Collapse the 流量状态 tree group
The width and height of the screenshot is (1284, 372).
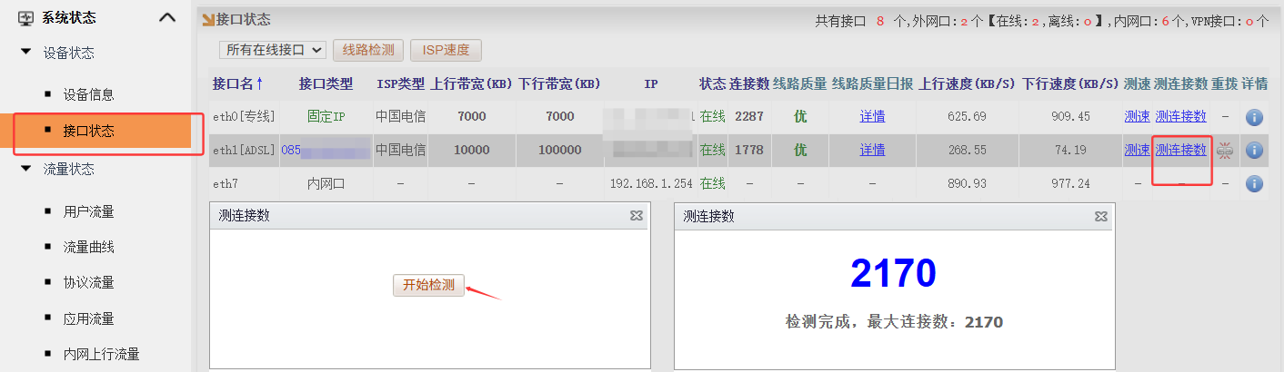(x=25, y=169)
